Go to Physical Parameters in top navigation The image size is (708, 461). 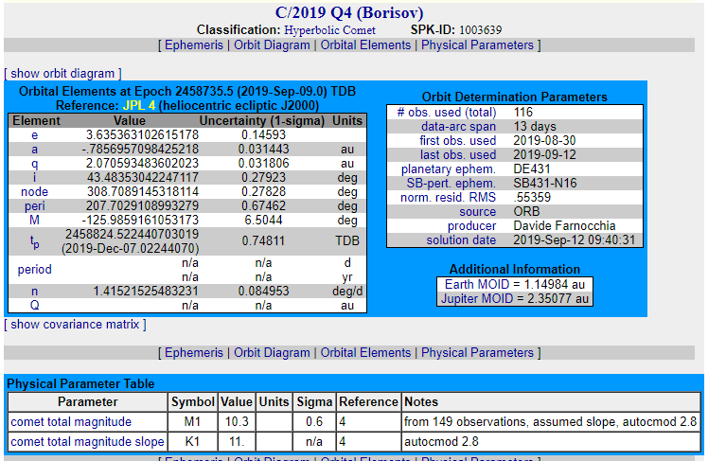coord(477,45)
